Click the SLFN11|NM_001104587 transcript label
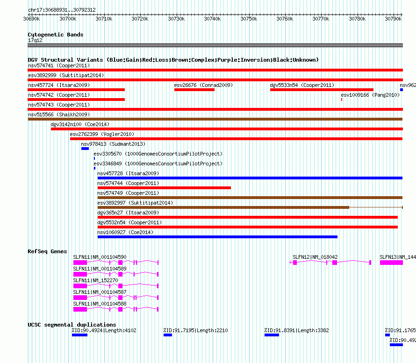This screenshot has width=416, height=363. (100, 292)
